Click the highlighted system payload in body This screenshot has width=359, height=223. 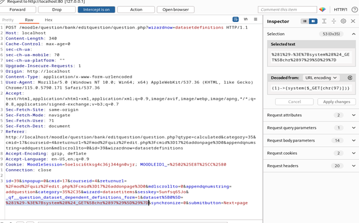tap(77, 203)
